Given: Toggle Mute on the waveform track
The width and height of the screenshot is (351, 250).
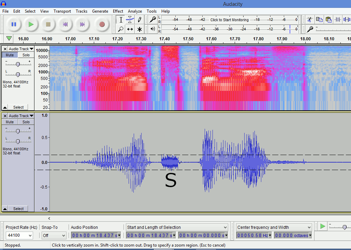Looking at the screenshot, I should click(x=10, y=122).
